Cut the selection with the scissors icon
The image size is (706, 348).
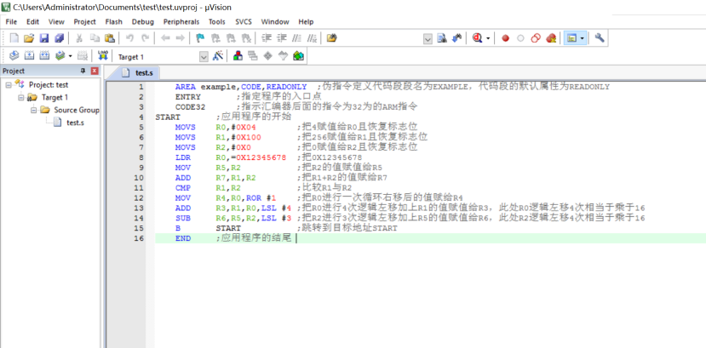(x=79, y=38)
